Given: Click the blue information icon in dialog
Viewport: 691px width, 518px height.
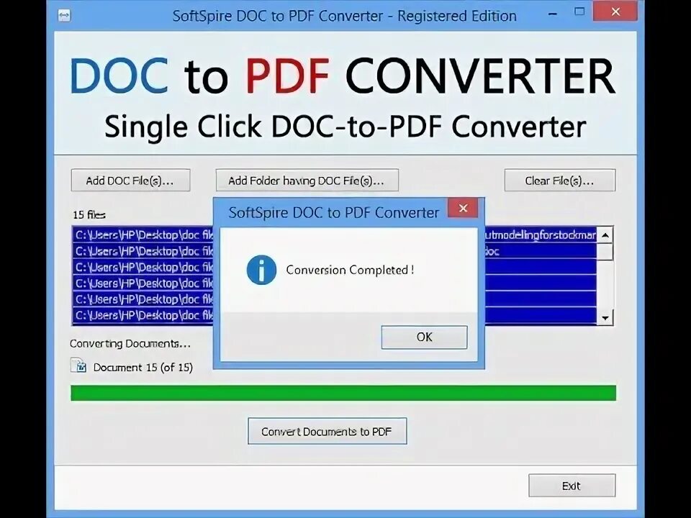Looking at the screenshot, I should 261,270.
